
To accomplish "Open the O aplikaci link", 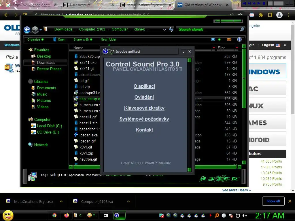I will [144, 86].
